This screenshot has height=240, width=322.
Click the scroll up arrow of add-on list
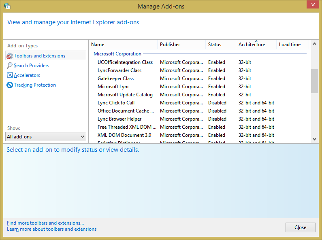[x=314, y=44]
